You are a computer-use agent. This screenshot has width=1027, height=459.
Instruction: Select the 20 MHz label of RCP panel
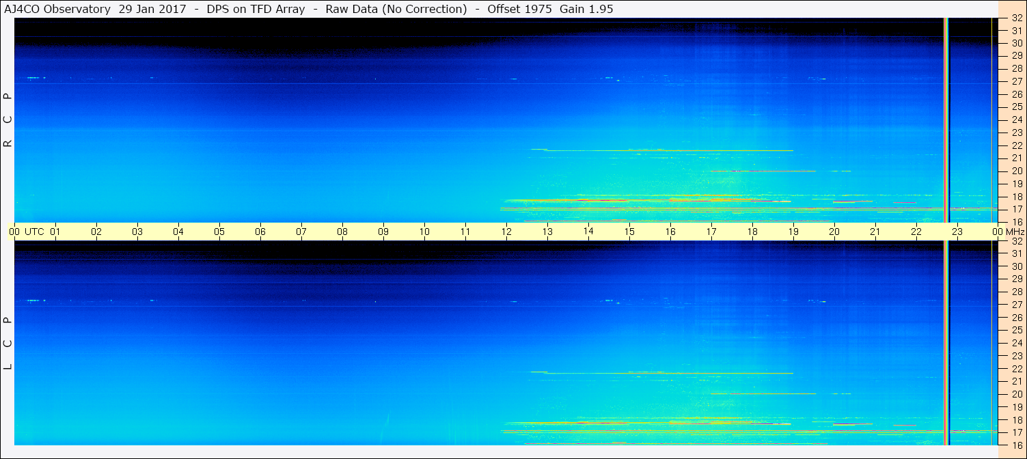click(1016, 171)
